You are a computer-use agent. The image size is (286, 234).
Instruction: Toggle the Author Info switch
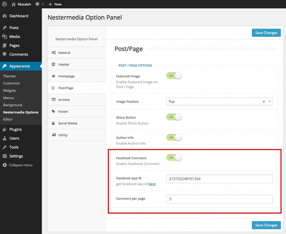[x=174, y=137]
